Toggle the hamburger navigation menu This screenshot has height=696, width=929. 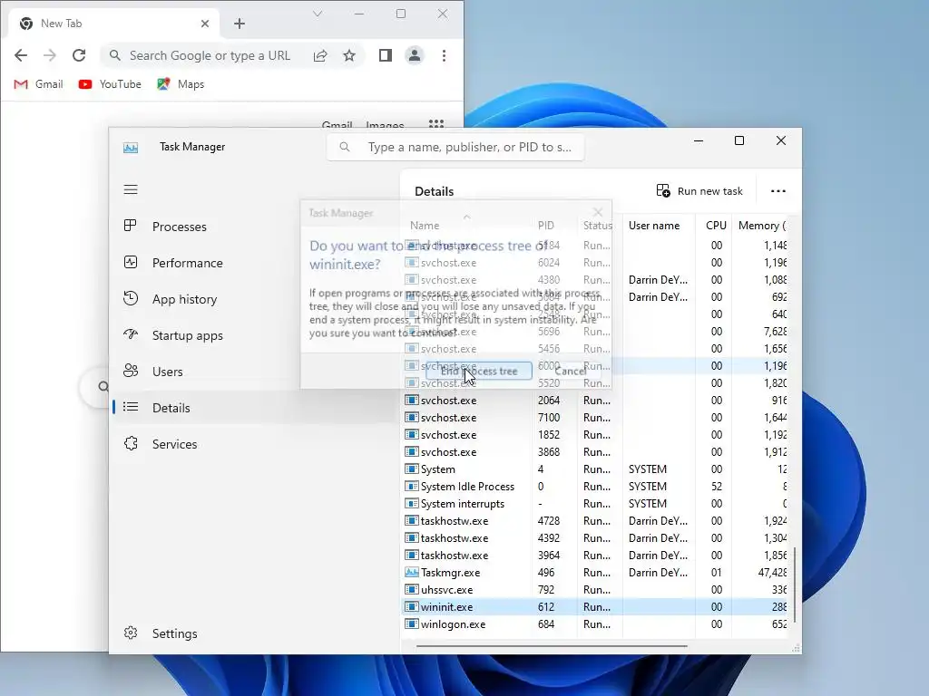(131, 189)
